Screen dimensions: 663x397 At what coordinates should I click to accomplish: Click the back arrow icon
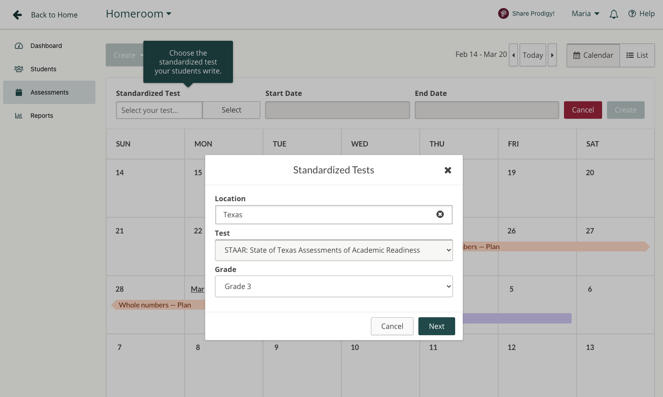point(17,15)
